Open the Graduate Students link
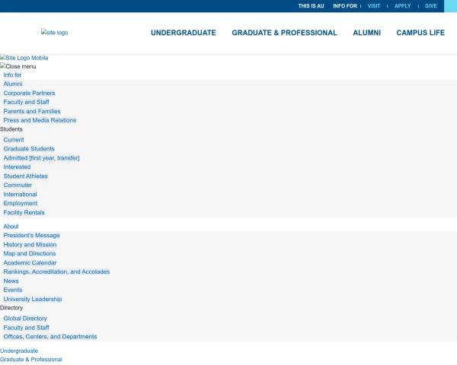 [x=29, y=149]
